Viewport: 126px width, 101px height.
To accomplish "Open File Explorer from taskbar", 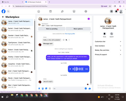I will [12, 95].
